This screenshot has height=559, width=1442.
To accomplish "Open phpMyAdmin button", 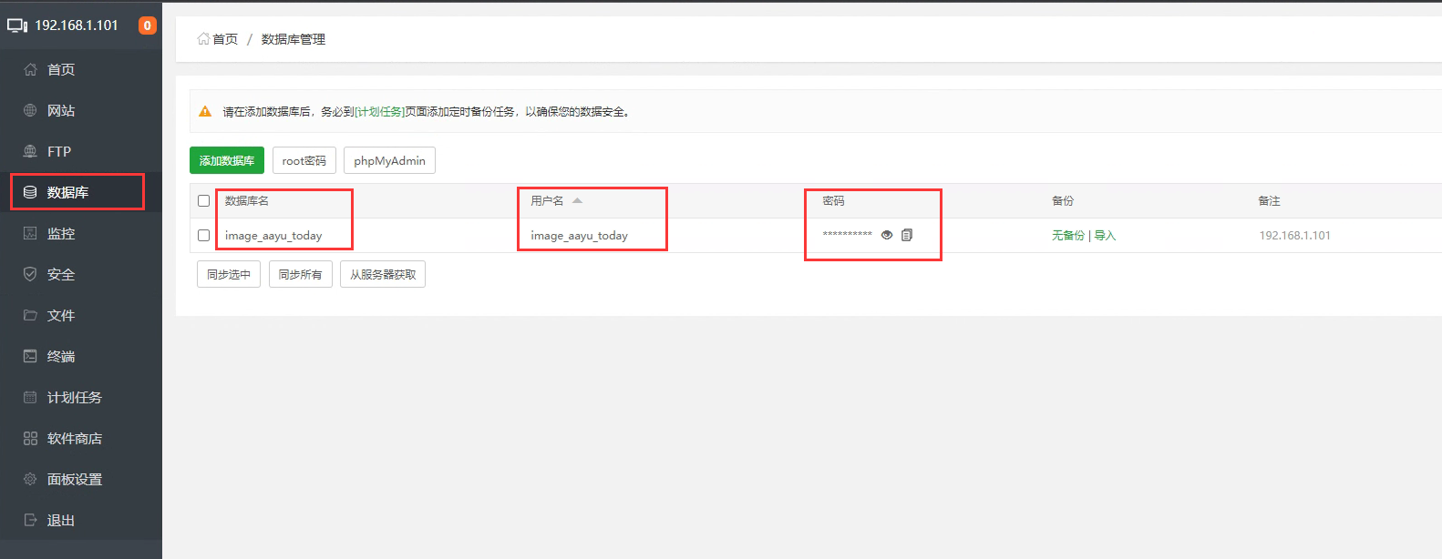I will point(389,161).
